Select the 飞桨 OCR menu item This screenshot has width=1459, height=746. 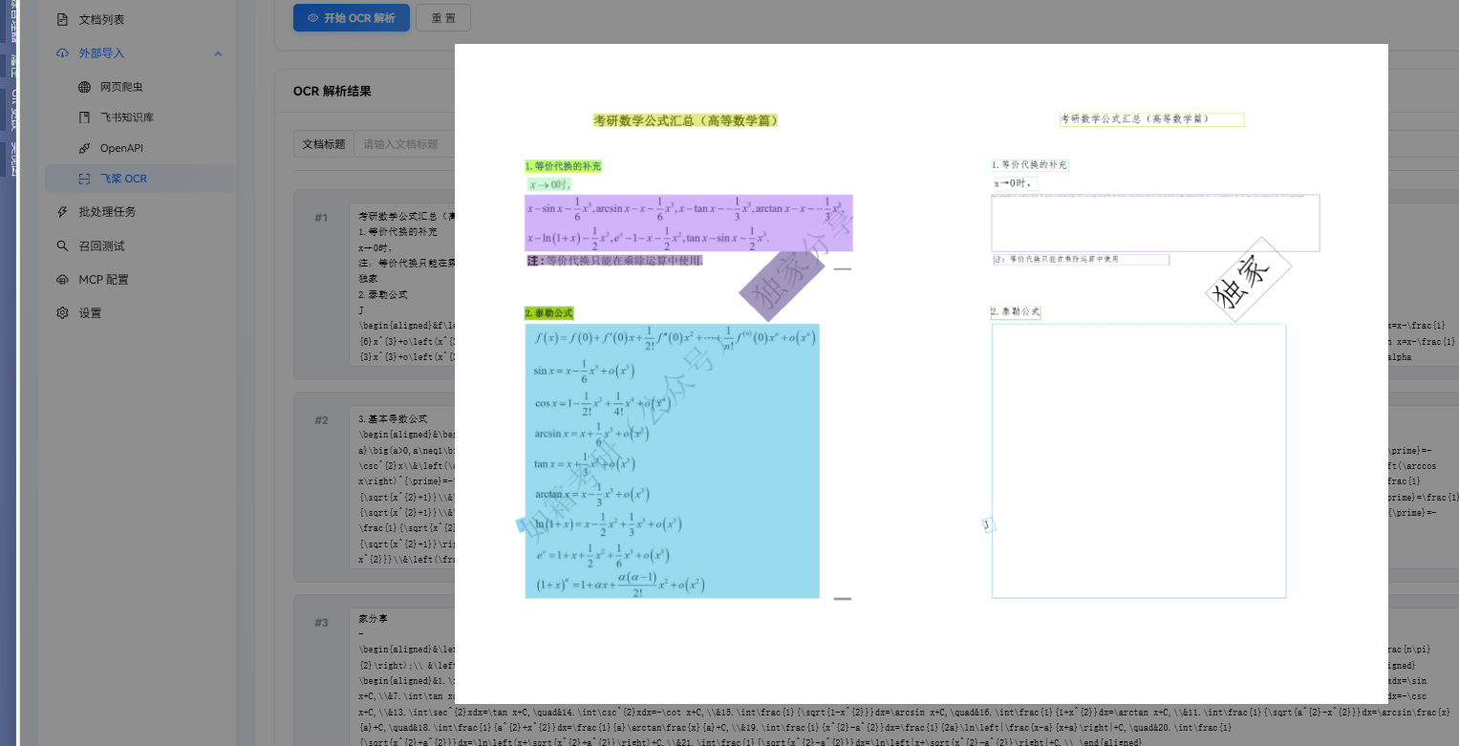tap(123, 179)
